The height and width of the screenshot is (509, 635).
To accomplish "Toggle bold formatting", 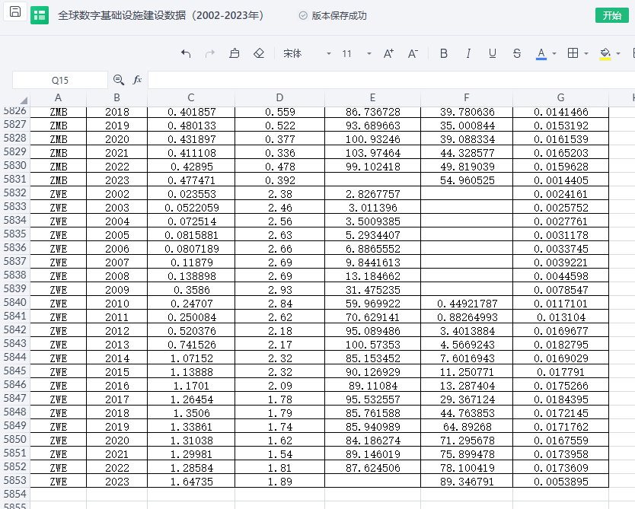I will 444,53.
